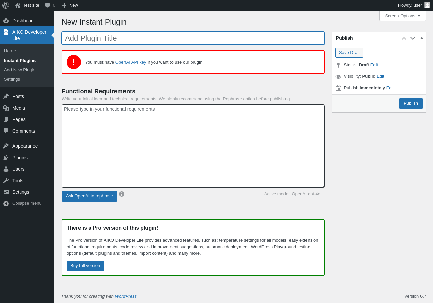Go to the Dashboard menu
433x303 pixels.
point(27,21)
